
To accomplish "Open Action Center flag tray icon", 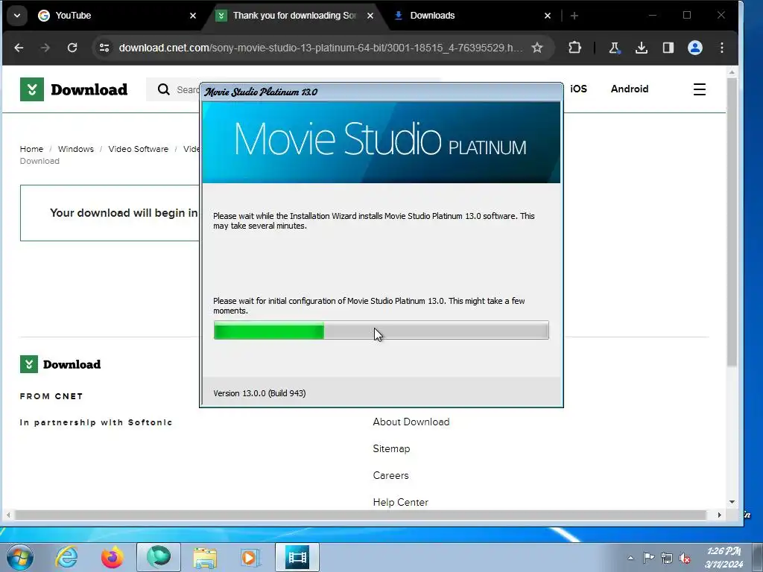I will 649,558.
